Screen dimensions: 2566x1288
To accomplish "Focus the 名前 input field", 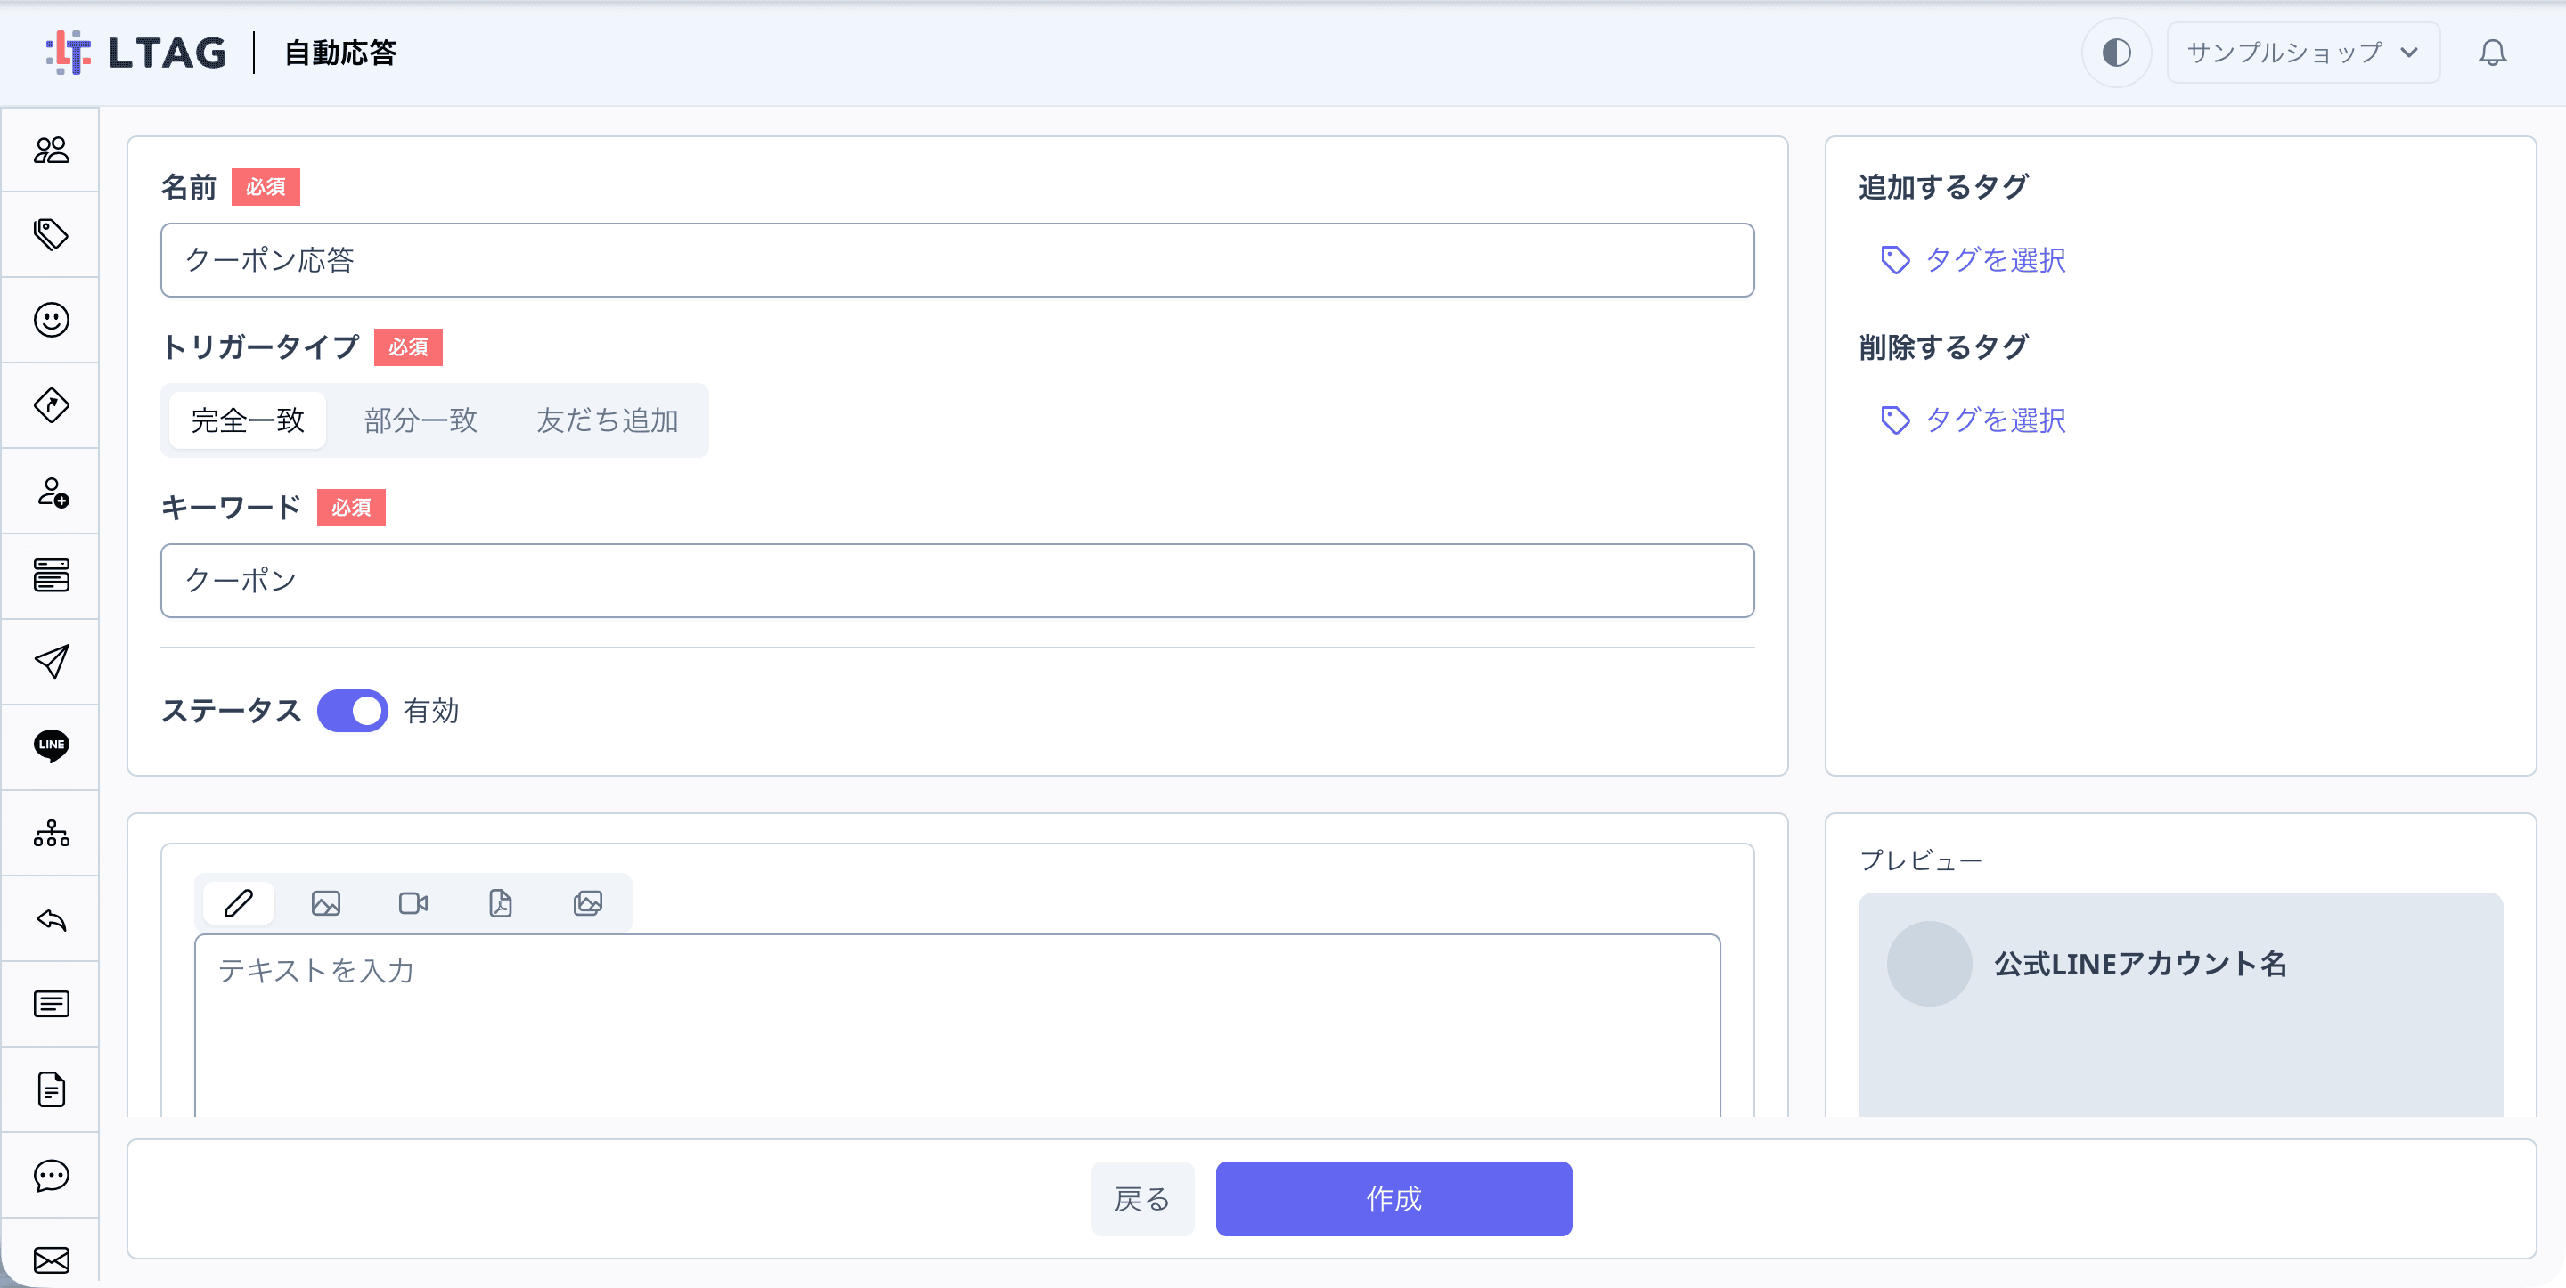I will click(x=957, y=260).
